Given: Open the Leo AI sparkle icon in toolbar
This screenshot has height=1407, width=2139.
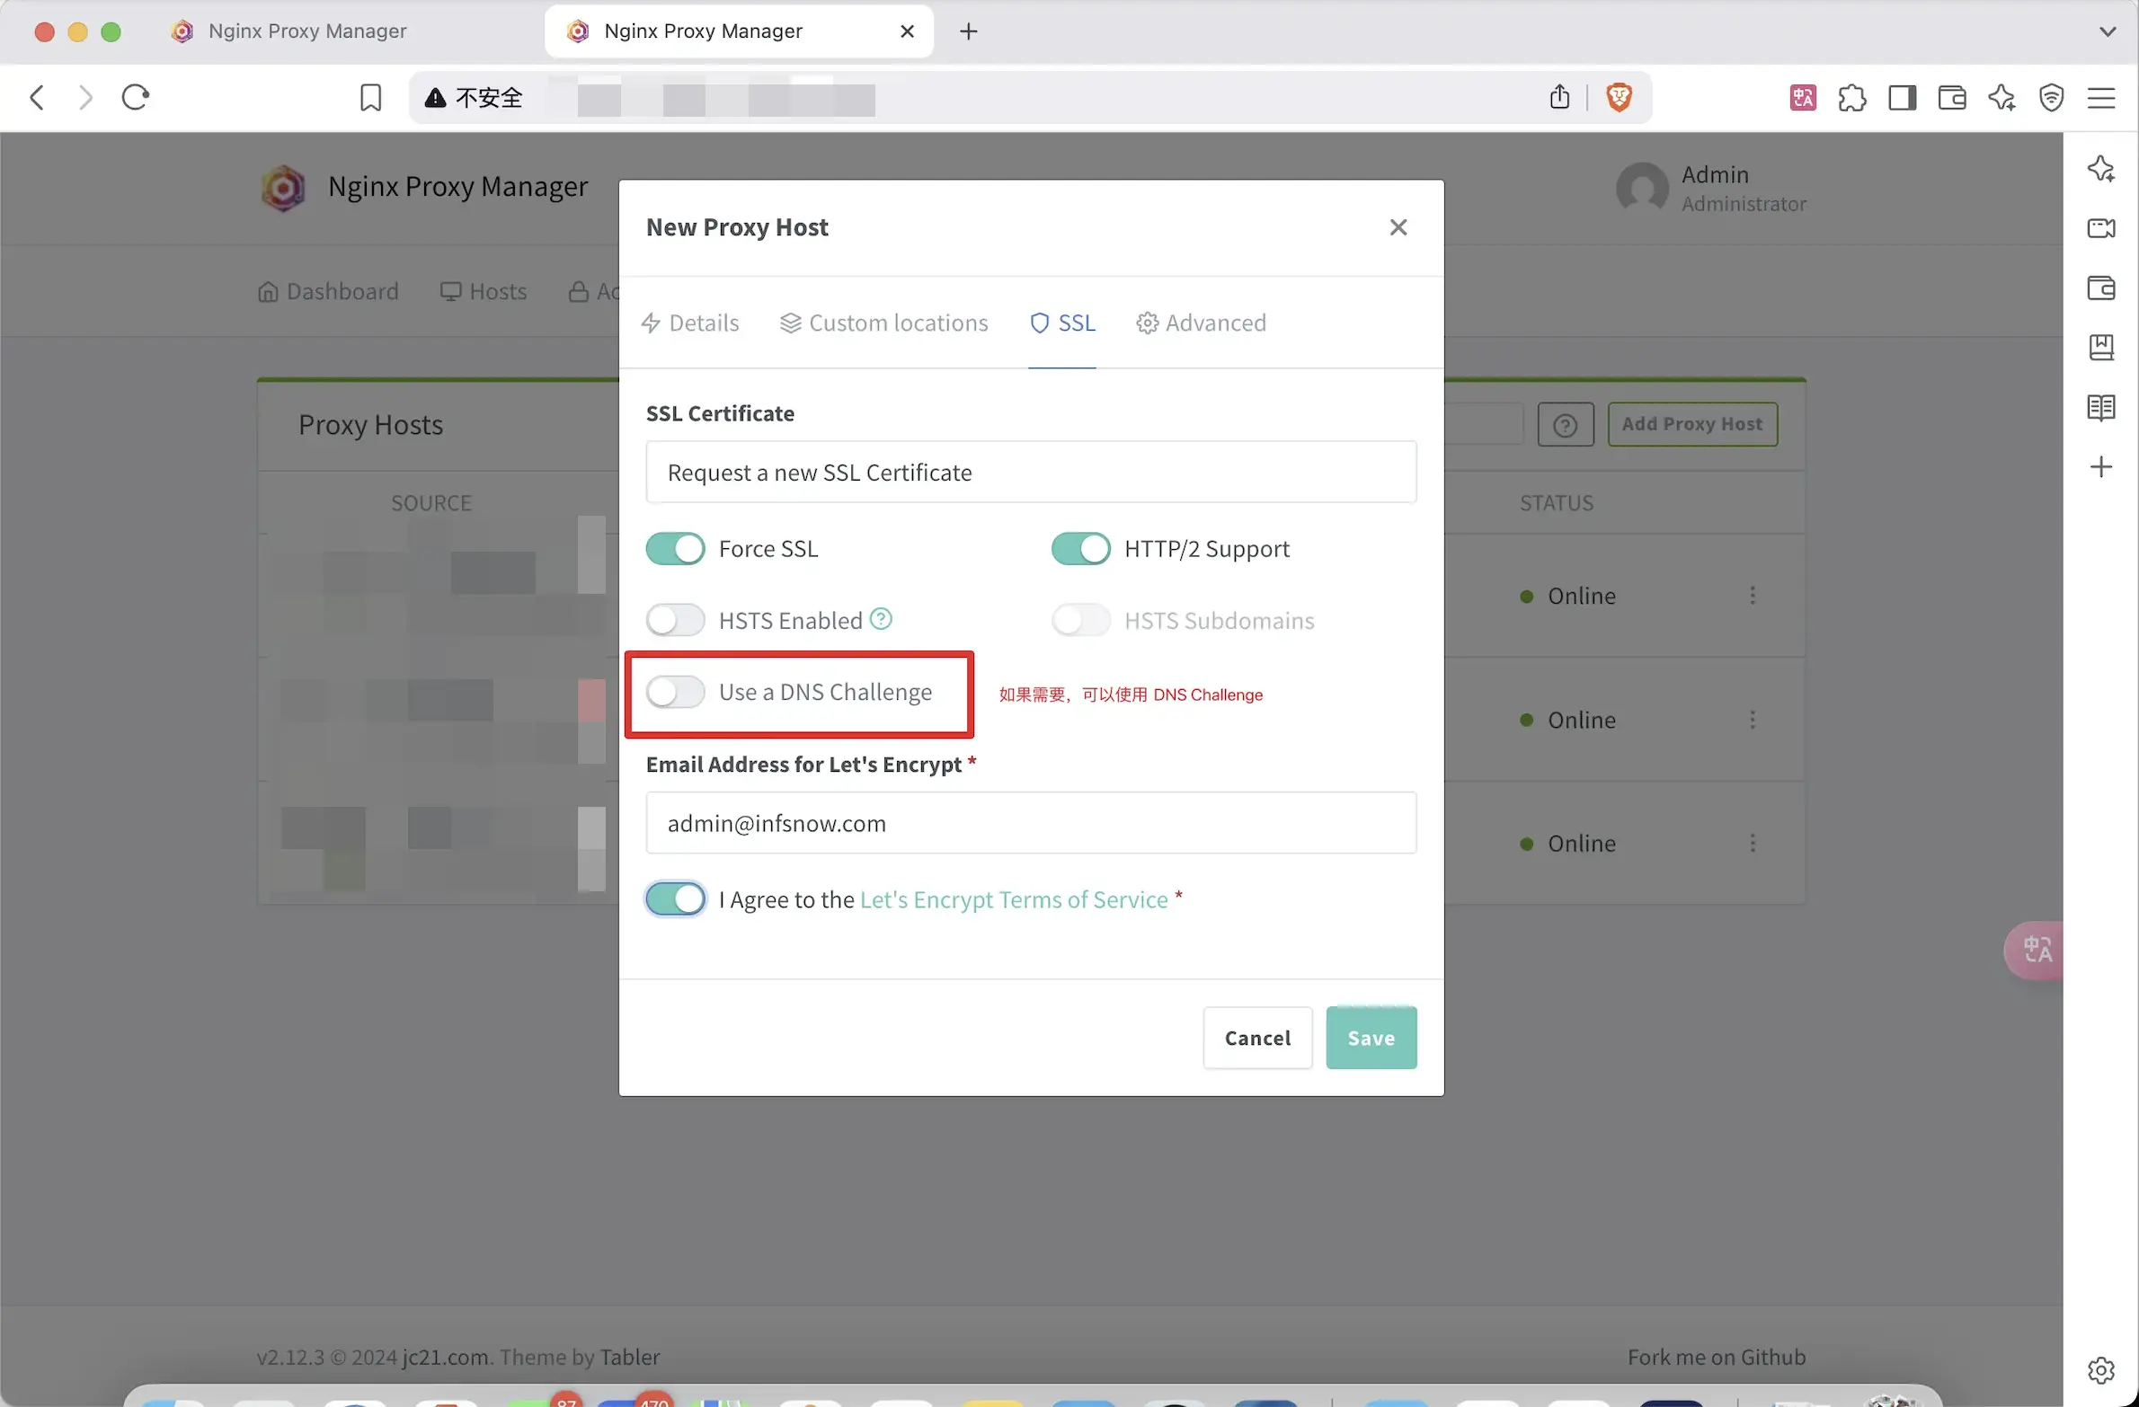Looking at the screenshot, I should [2001, 97].
